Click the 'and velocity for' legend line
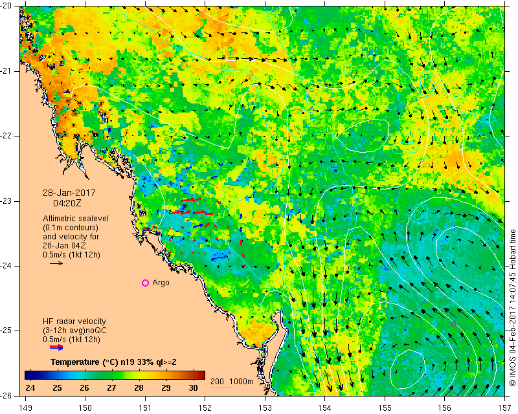This screenshot has width=518, height=414. (71, 237)
